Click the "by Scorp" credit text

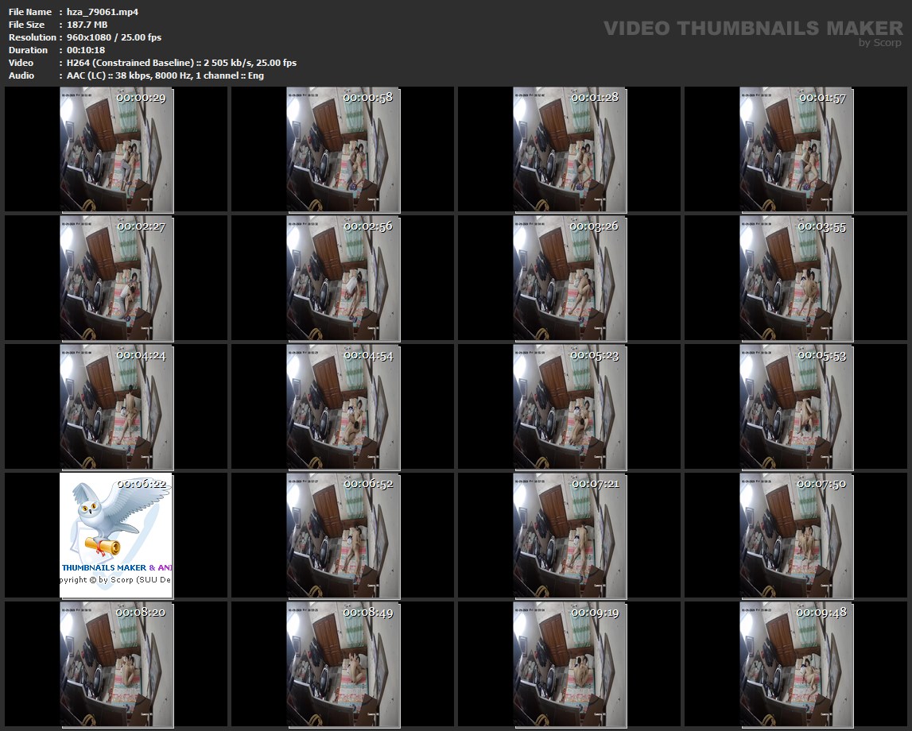tap(880, 44)
